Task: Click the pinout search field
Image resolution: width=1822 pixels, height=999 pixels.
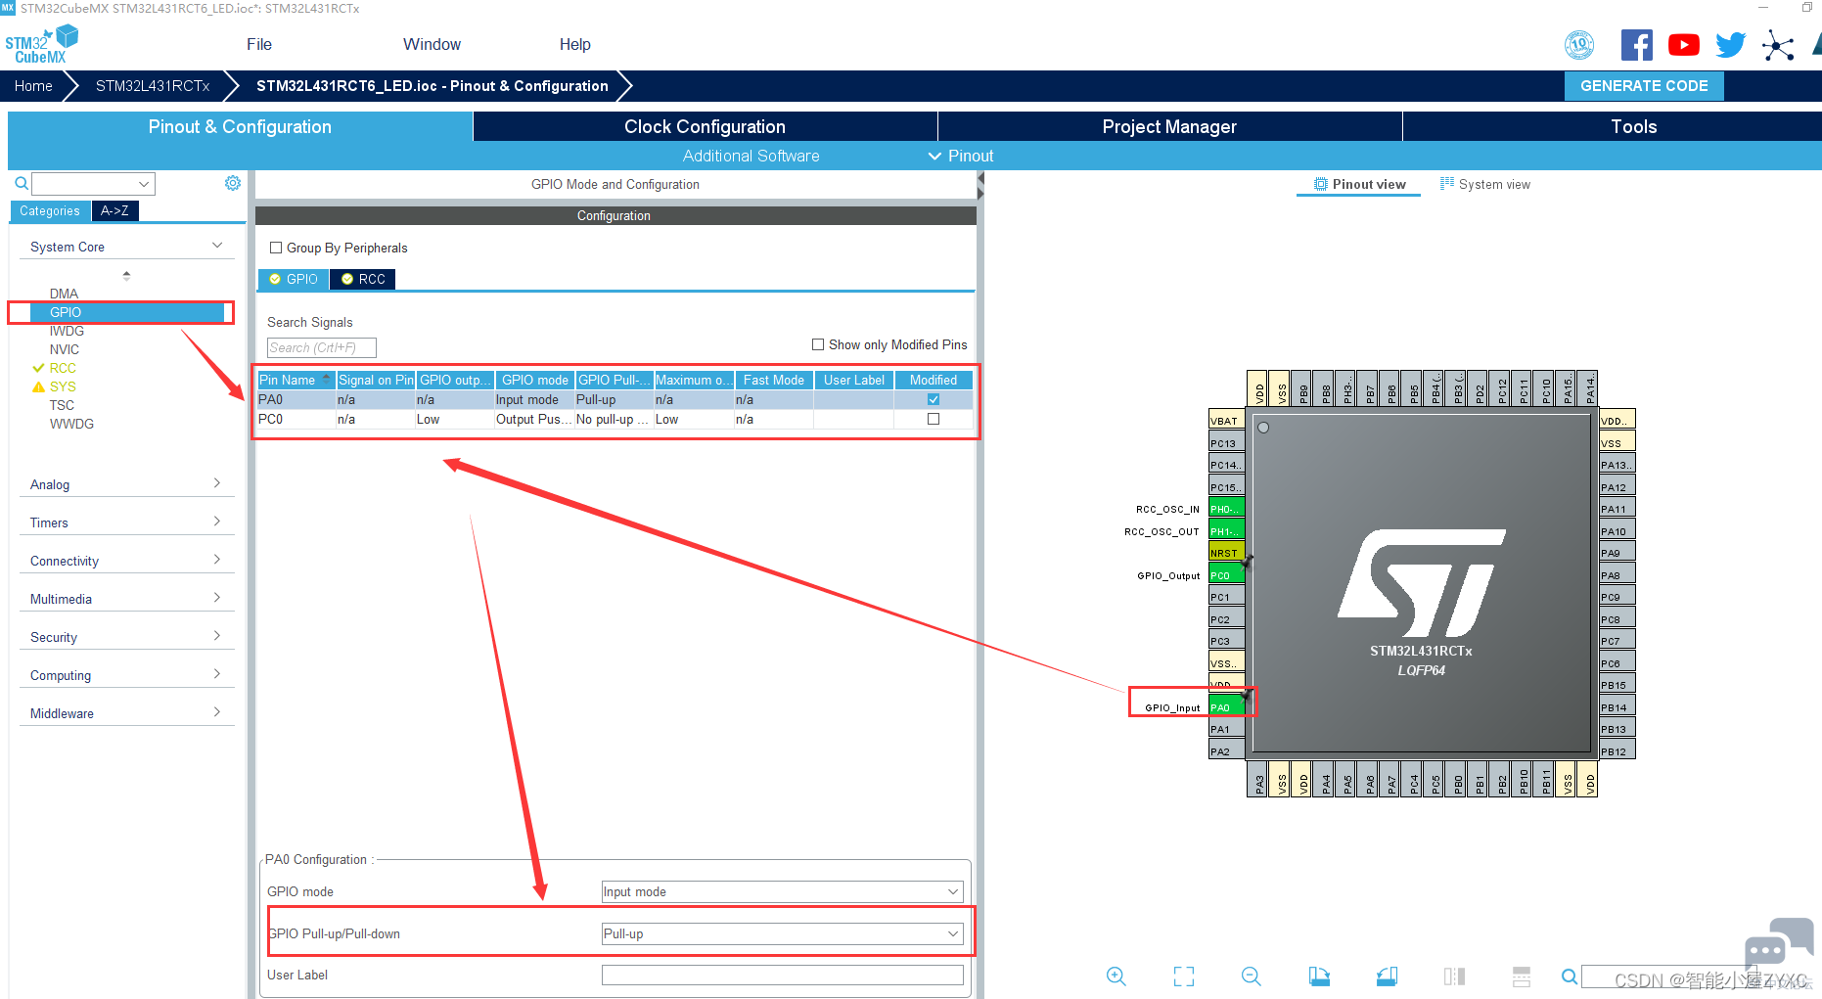Action: tap(1668, 976)
